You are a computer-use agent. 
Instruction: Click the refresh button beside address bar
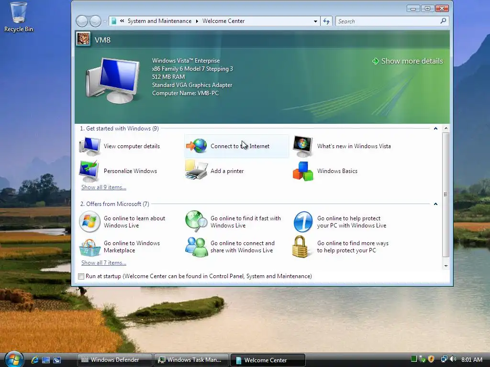pyautogui.click(x=326, y=21)
